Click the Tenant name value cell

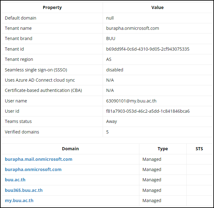133,28
